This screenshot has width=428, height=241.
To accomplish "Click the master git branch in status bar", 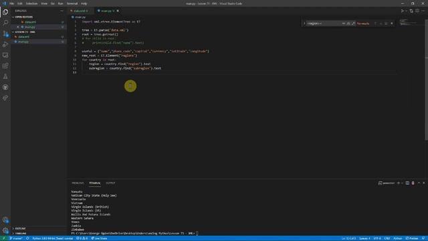I will pyautogui.click(x=16, y=238).
